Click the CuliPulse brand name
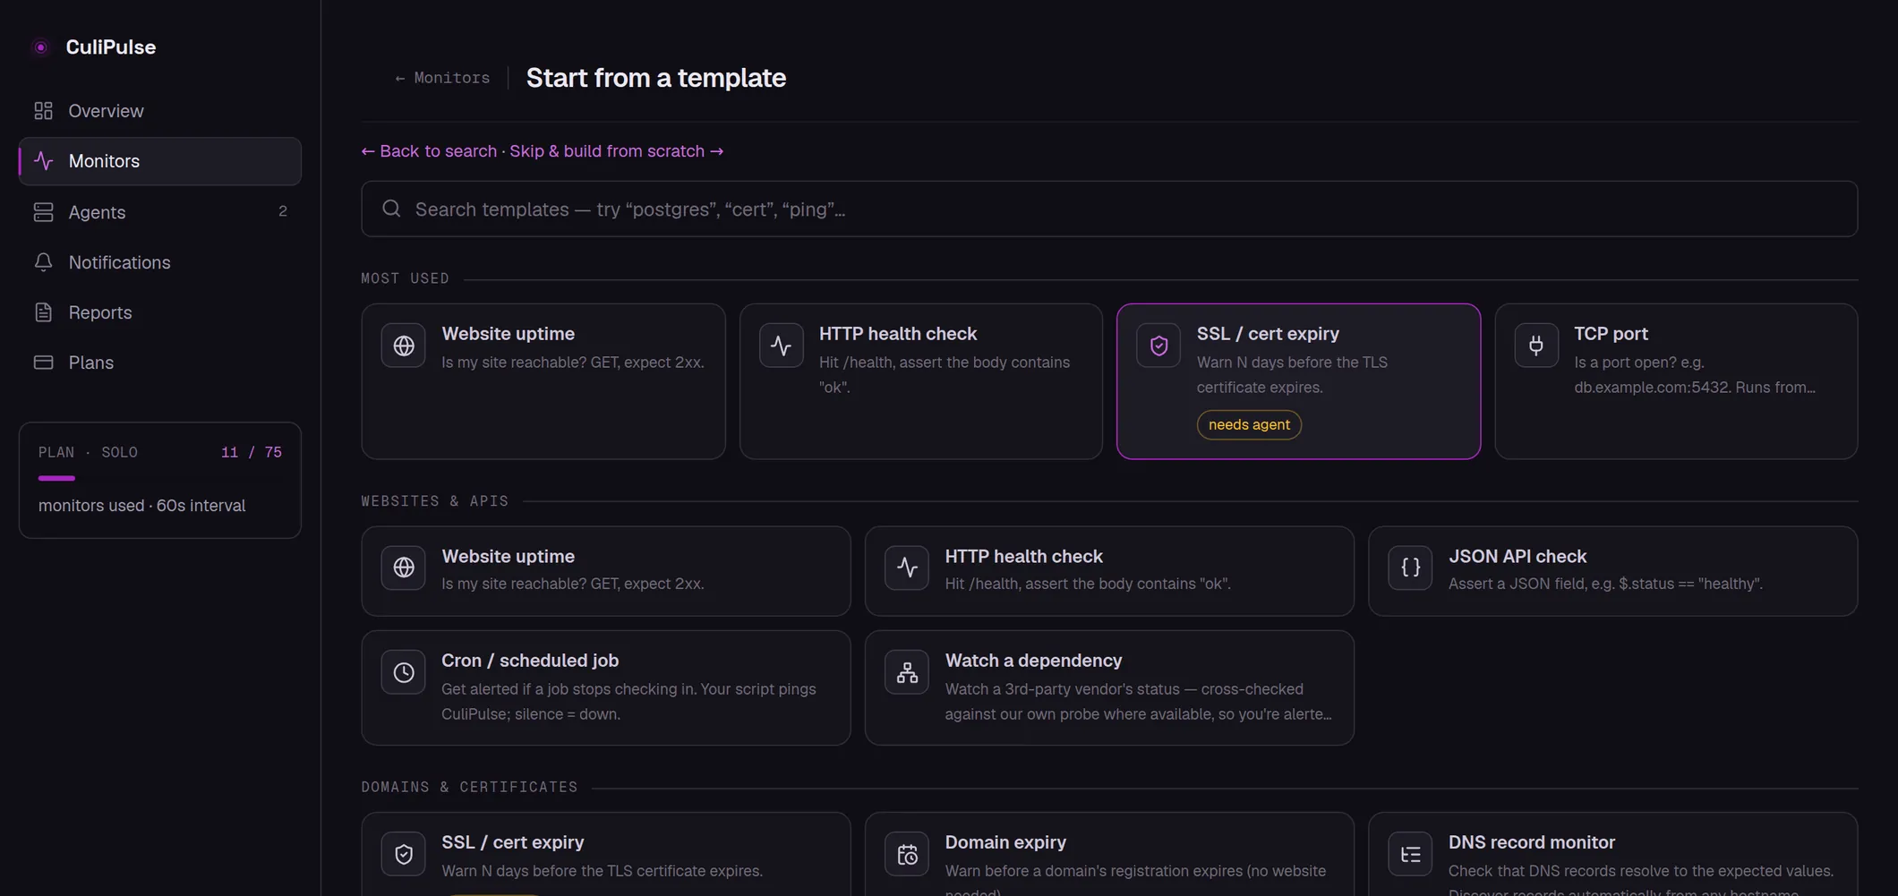Image resolution: width=1898 pixels, height=896 pixels. pyautogui.click(x=111, y=47)
